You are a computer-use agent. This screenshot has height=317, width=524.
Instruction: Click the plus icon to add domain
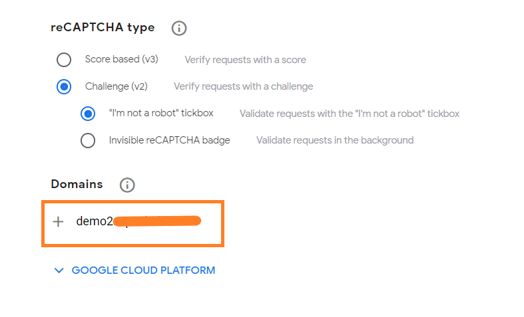[x=58, y=221]
